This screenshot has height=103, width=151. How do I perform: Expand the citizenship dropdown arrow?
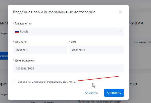coord(120,32)
